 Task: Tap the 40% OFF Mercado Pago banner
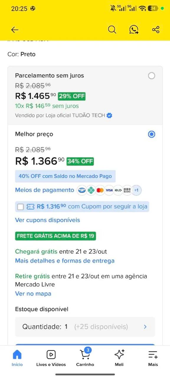click(65, 176)
